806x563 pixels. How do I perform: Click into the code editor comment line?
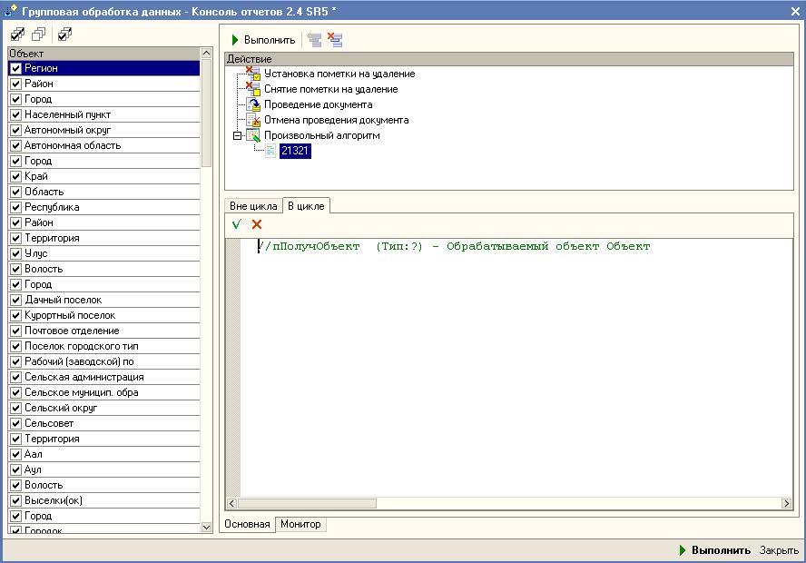pyautogui.click(x=454, y=246)
